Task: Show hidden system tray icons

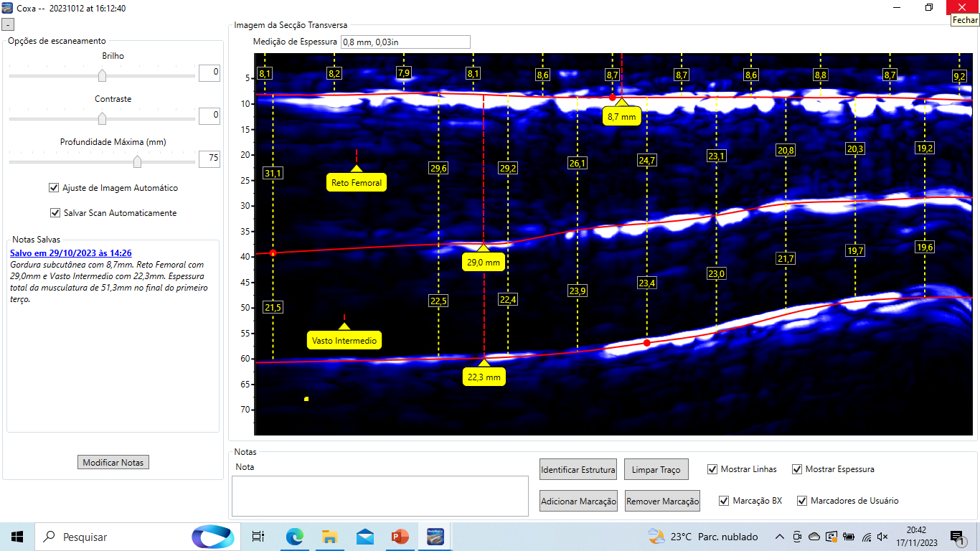Action: pyautogui.click(x=780, y=537)
